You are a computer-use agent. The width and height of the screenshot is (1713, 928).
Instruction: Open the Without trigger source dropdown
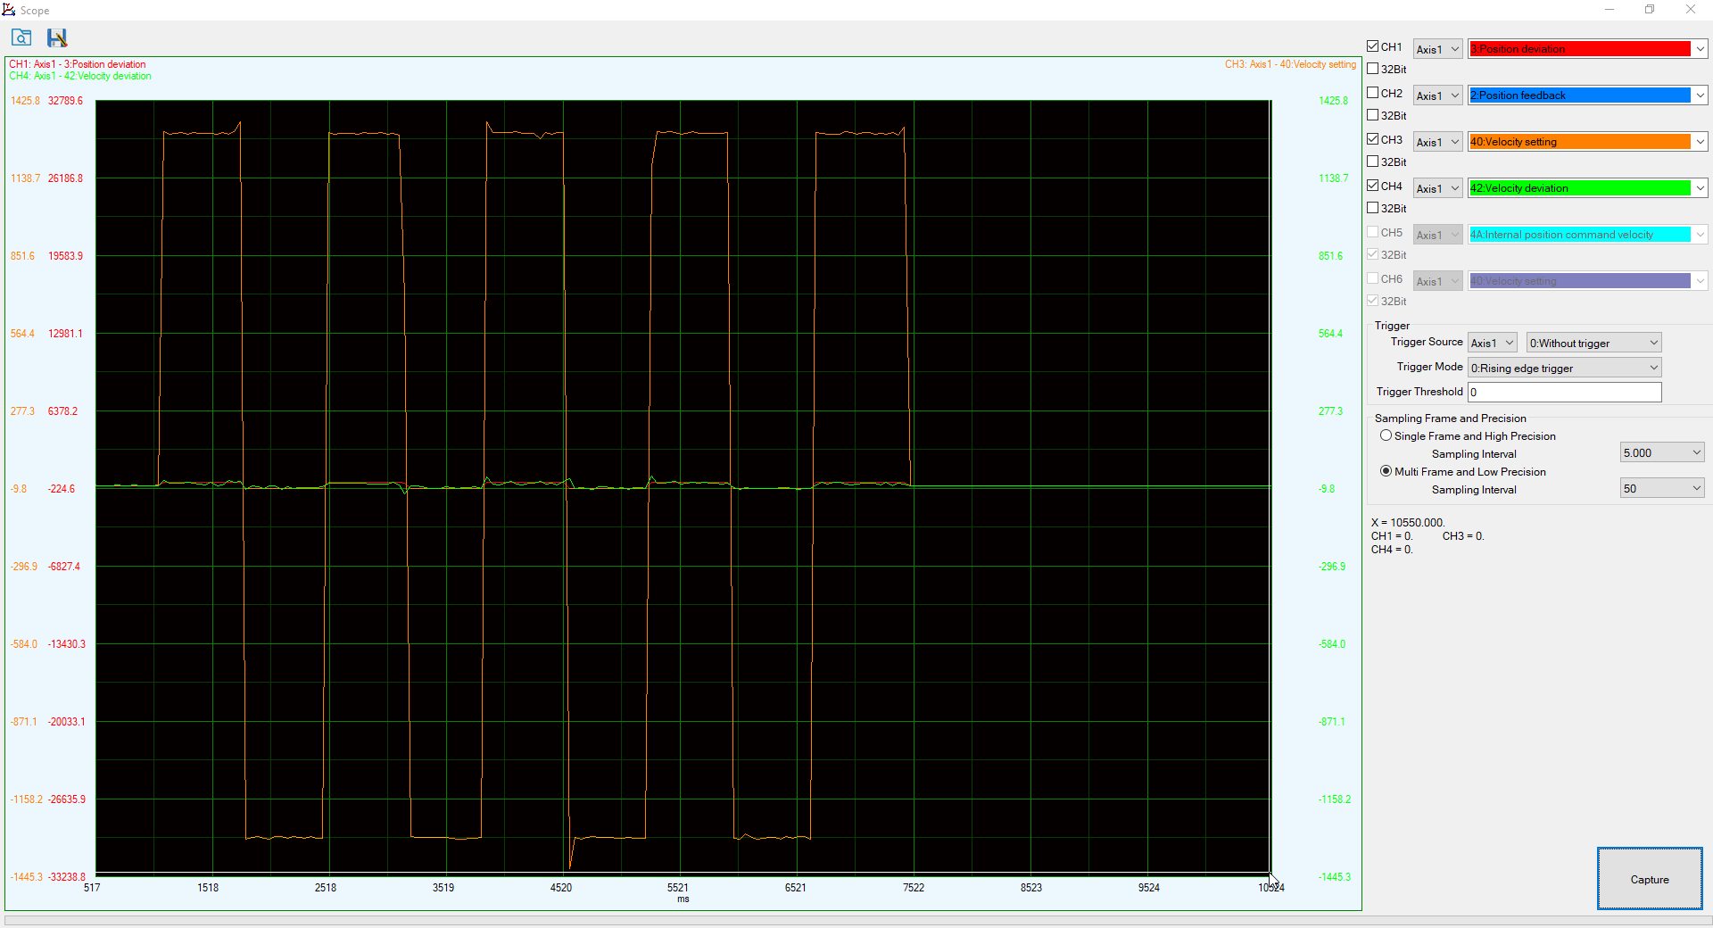click(1593, 343)
